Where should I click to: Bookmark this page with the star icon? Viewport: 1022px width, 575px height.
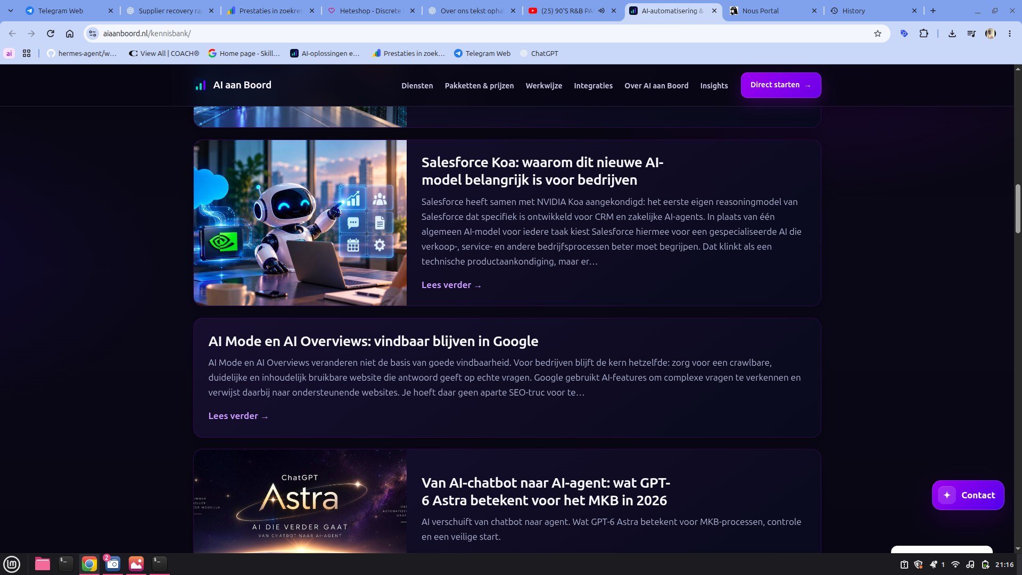point(878,34)
